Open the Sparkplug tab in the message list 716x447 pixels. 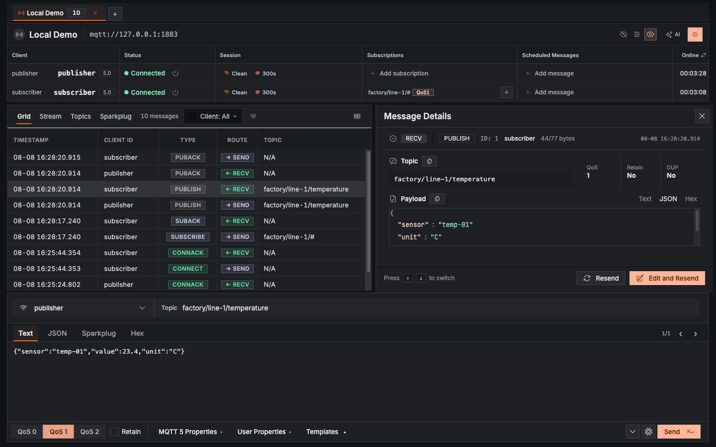(x=116, y=116)
